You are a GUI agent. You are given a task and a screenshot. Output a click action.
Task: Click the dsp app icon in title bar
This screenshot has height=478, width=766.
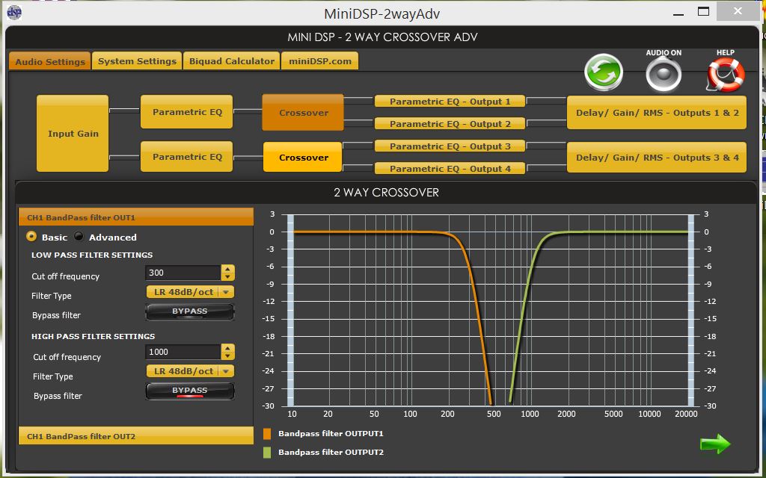(x=14, y=12)
